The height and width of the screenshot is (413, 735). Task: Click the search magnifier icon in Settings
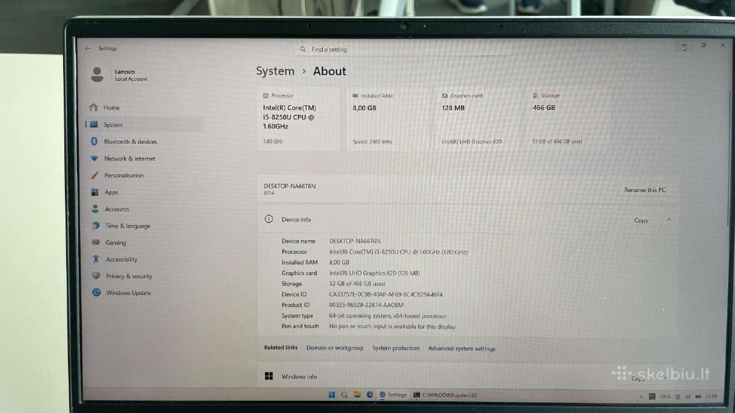[x=303, y=50]
